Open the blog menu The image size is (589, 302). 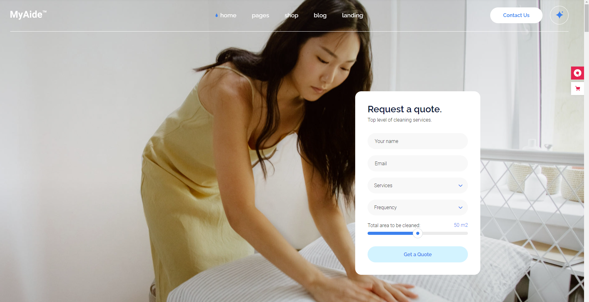[x=320, y=15]
